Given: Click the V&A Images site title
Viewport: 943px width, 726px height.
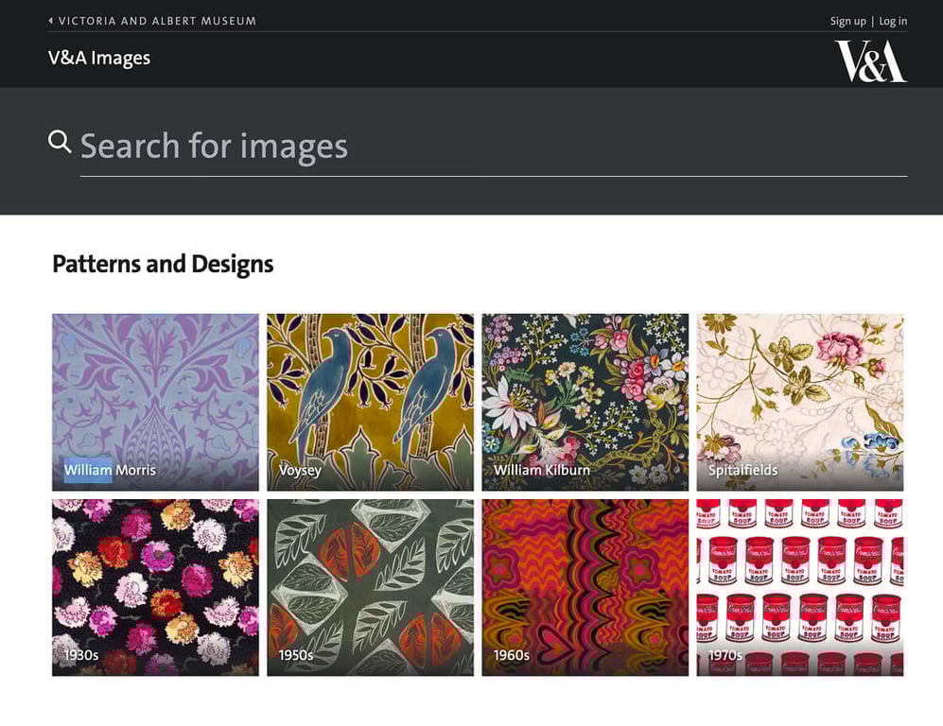Looking at the screenshot, I should [99, 58].
